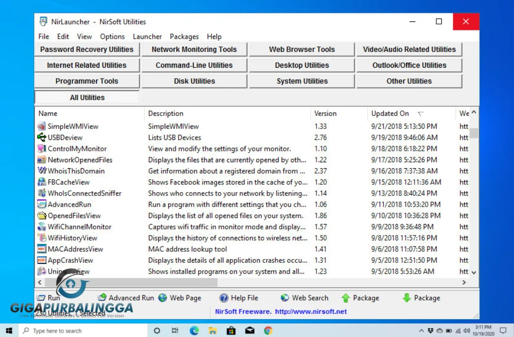Image resolution: width=514 pixels, height=337 pixels.
Task: Click the SimpleWMIView row icon
Action: 42,126
